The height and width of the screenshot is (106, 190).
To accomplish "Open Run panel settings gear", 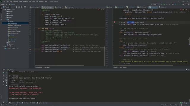I will (186, 70).
